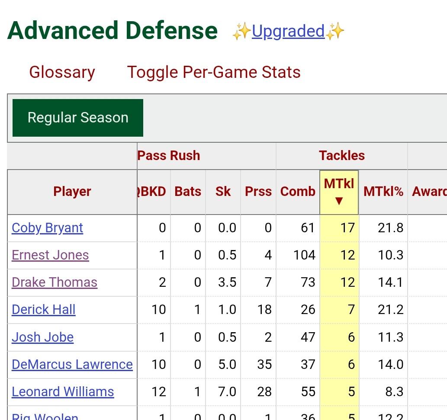Viewport: 447px width, 420px height.
Task: Sort table by Sk column
Action: coord(223,192)
